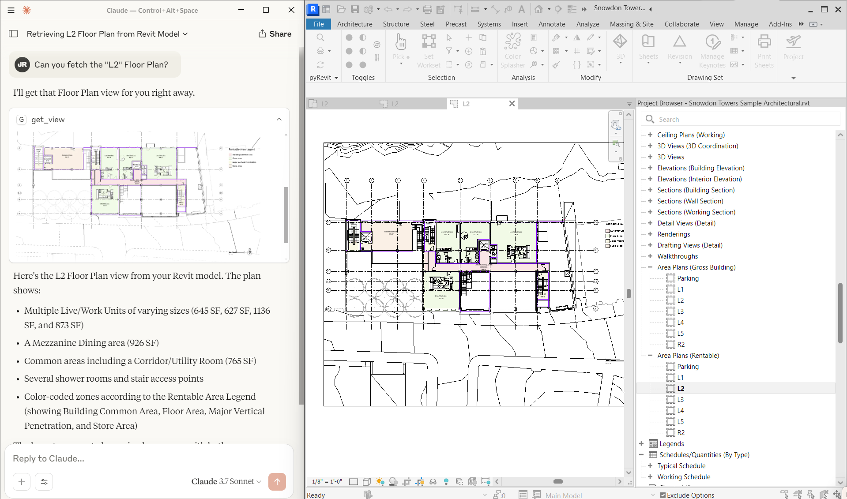Open the Architecture ribbon tab

tap(354, 24)
